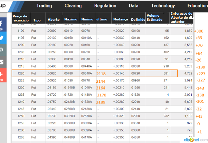Click the Mudança column header
This screenshot has height=143, width=208.
(x=120, y=20)
